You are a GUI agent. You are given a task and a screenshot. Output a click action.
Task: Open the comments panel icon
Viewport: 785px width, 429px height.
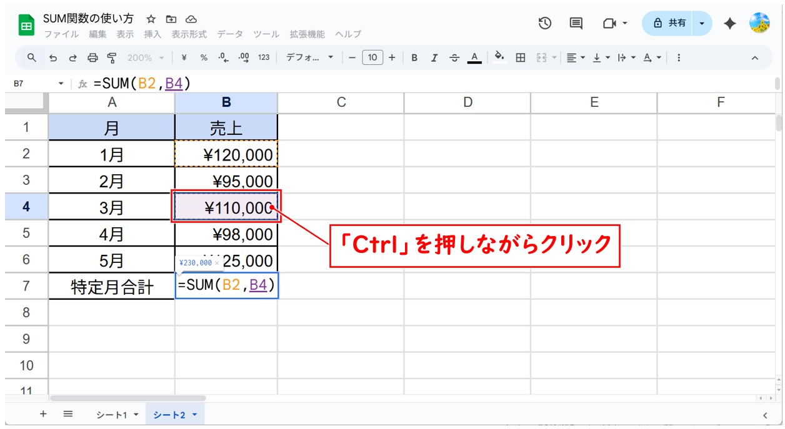[x=576, y=23]
